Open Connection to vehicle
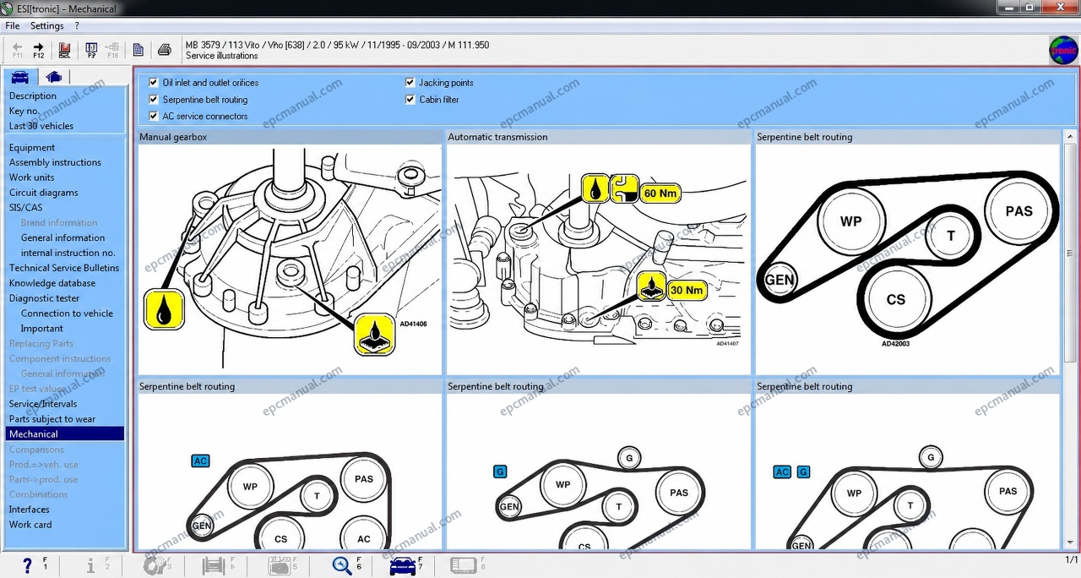The height and width of the screenshot is (578, 1081). [x=67, y=313]
